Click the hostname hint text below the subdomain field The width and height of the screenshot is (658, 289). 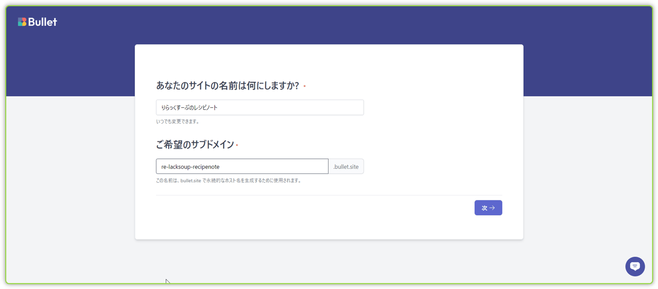[228, 181]
